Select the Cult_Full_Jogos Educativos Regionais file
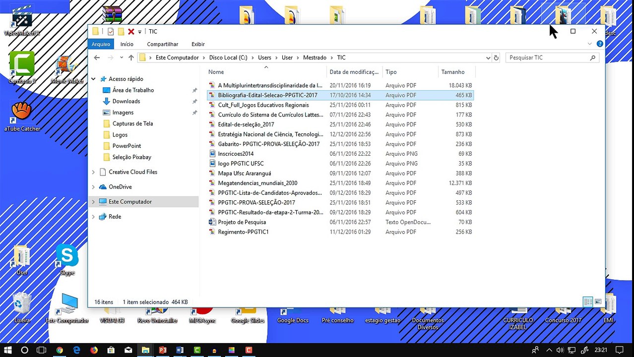This screenshot has height=357, width=634. click(x=263, y=105)
